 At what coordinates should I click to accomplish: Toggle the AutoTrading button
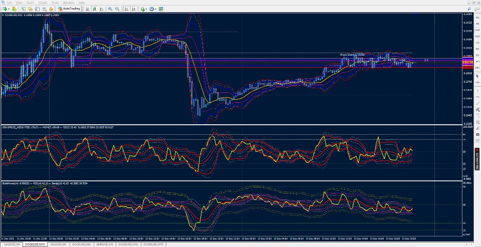pos(69,9)
